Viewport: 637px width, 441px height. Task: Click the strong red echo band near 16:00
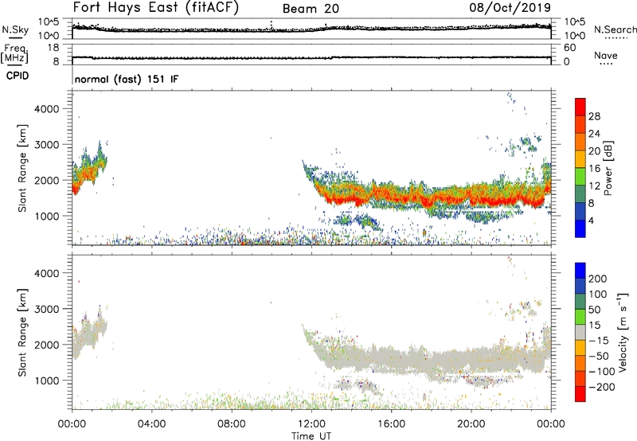tap(391, 198)
